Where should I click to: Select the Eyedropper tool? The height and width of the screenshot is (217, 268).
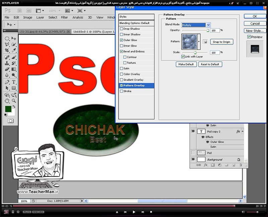click(14, 50)
